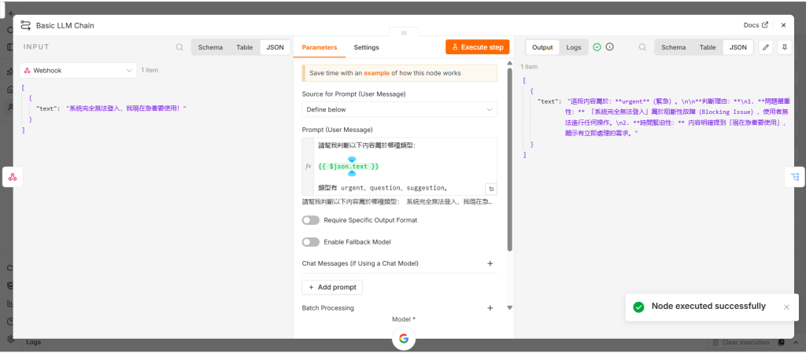This screenshot has height=353, width=806.
Task: Open the Settings tab
Action: [366, 47]
